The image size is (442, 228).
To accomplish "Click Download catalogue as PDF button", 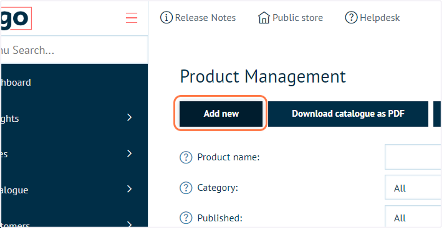I will [x=348, y=114].
